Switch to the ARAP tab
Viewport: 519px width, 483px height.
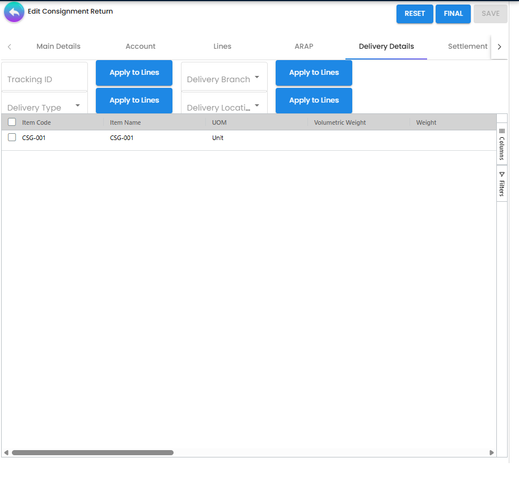(x=304, y=46)
